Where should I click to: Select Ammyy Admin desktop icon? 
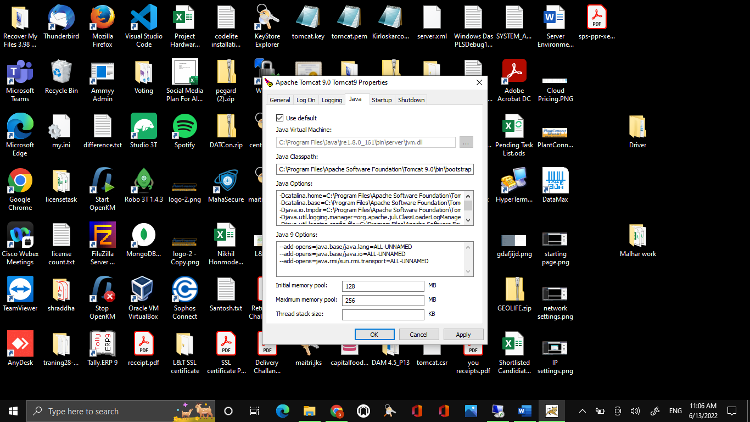pos(102,80)
